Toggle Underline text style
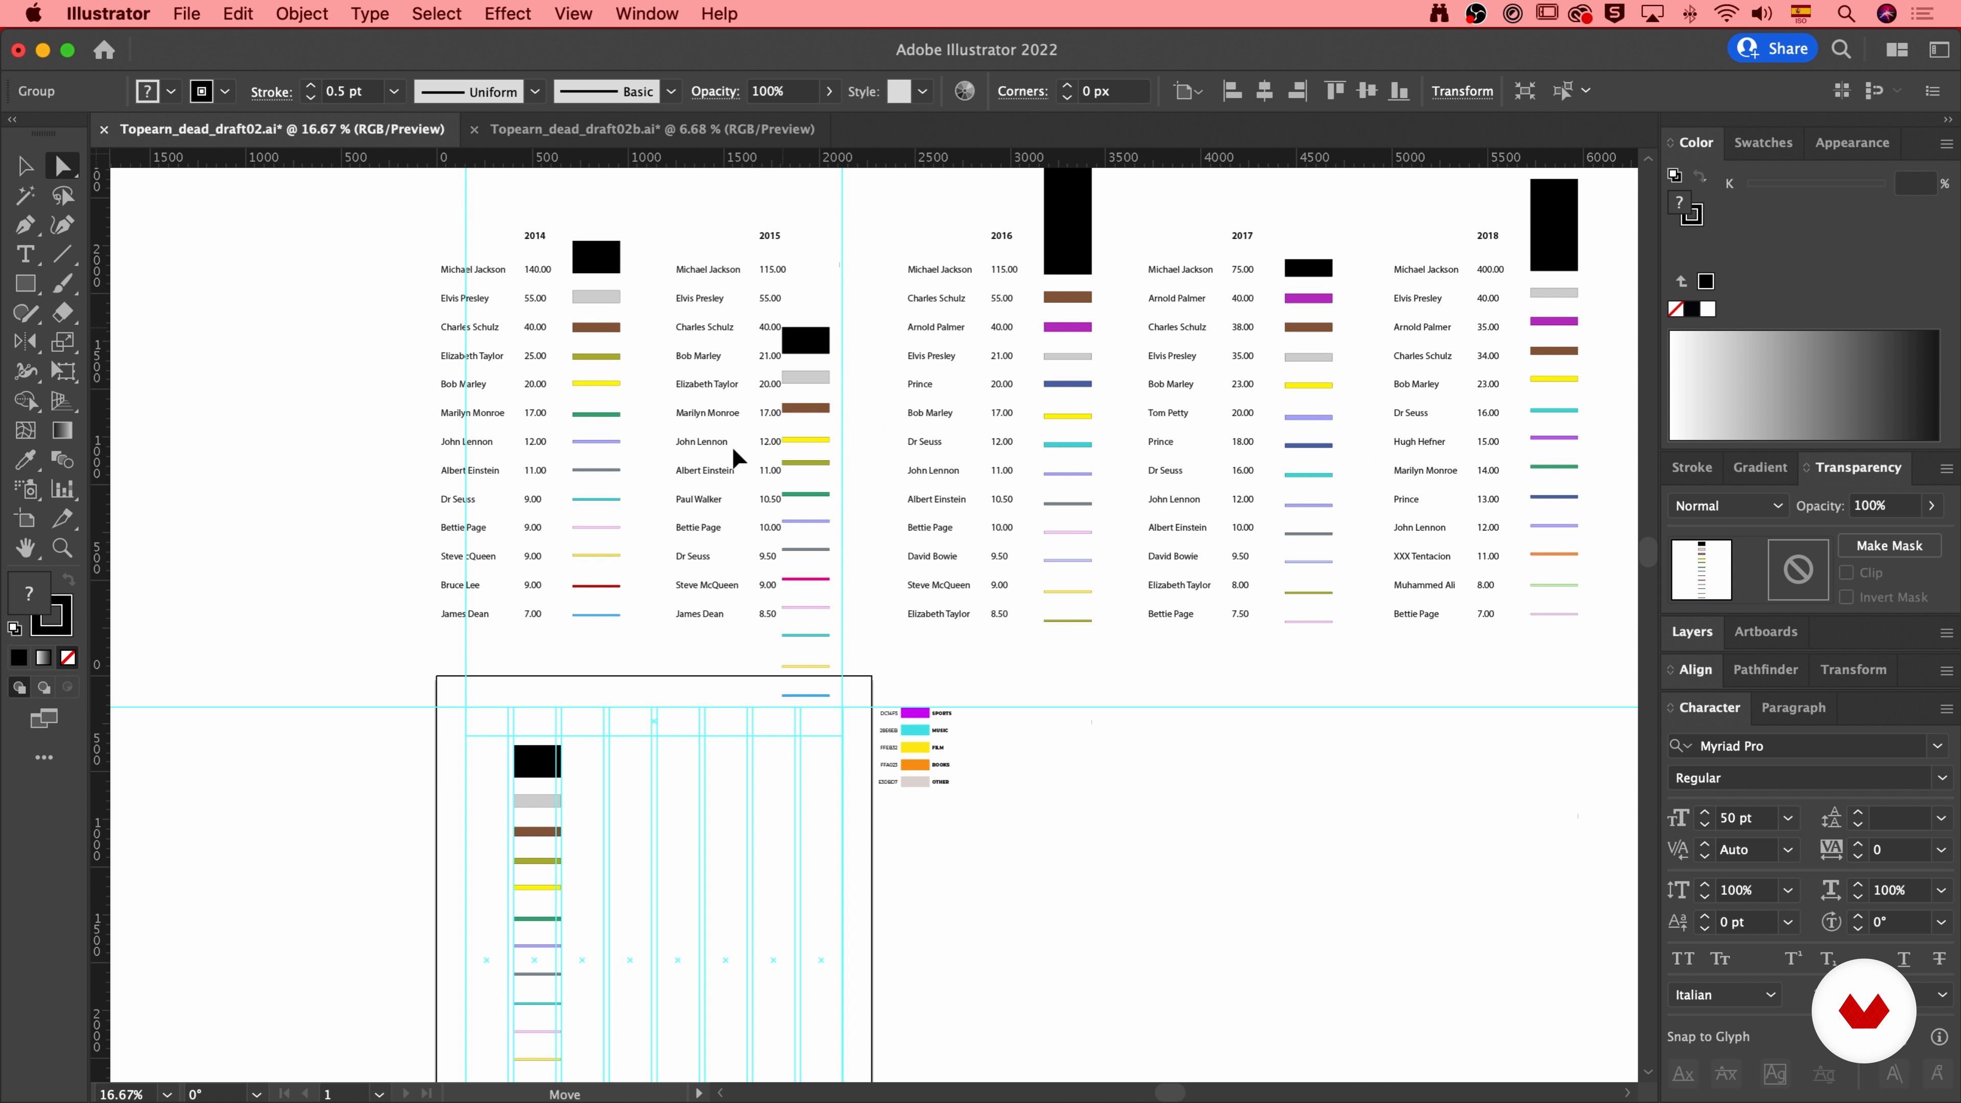The image size is (1961, 1103). click(1903, 958)
